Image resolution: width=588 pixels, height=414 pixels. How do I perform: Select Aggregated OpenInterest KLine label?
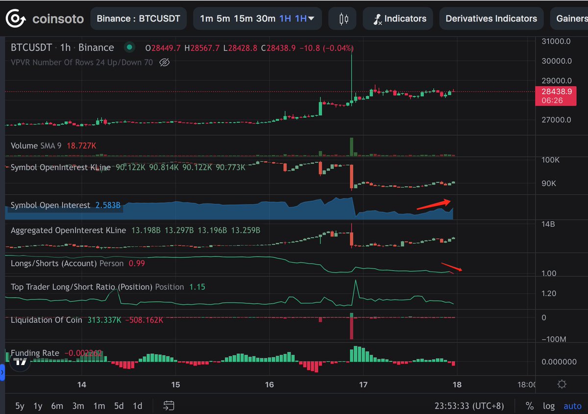(x=68, y=230)
